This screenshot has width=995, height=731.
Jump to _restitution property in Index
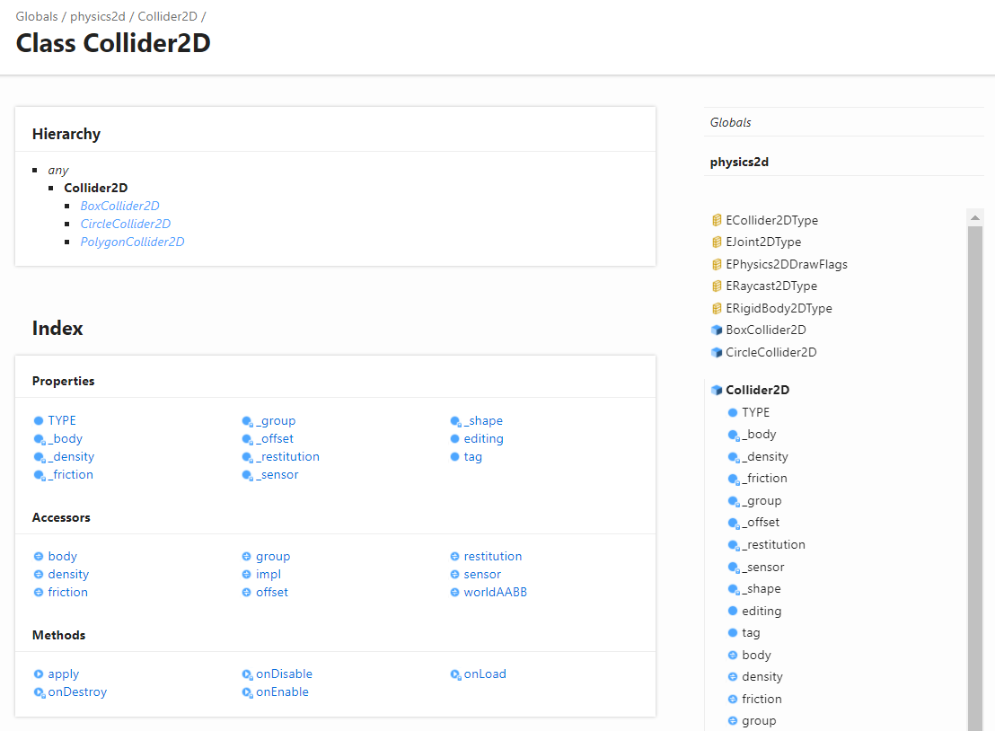click(x=288, y=457)
